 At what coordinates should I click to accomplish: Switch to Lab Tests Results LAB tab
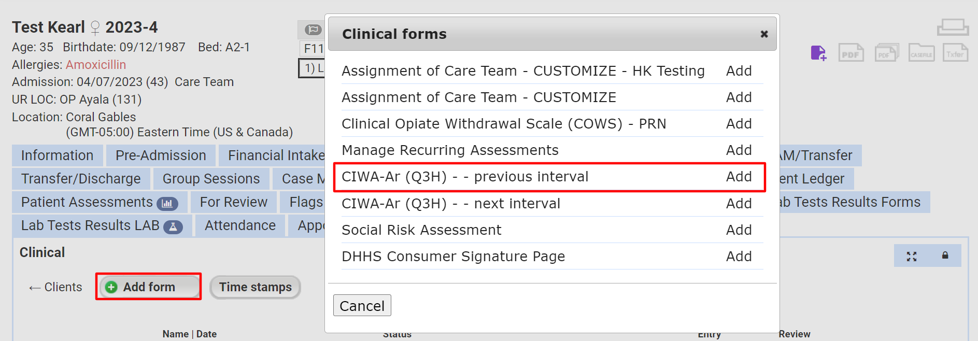click(101, 225)
